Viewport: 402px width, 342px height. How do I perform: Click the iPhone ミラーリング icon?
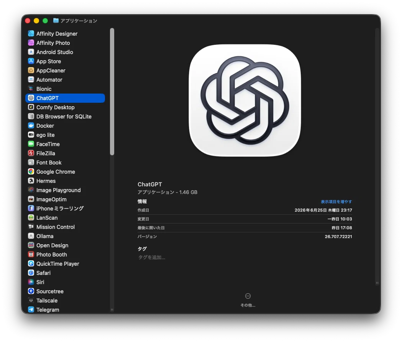(31, 208)
